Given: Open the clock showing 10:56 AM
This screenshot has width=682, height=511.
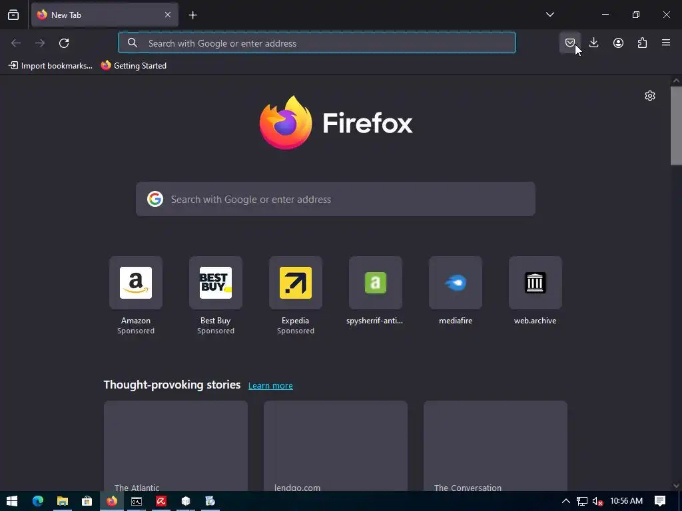Looking at the screenshot, I should coord(626,501).
